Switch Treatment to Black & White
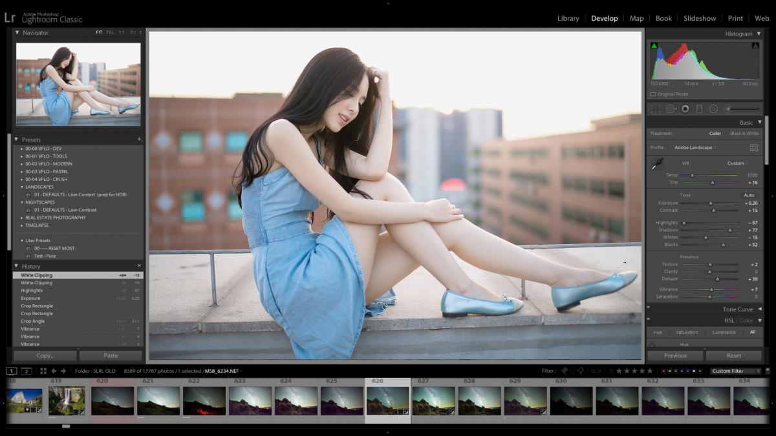 tap(744, 134)
